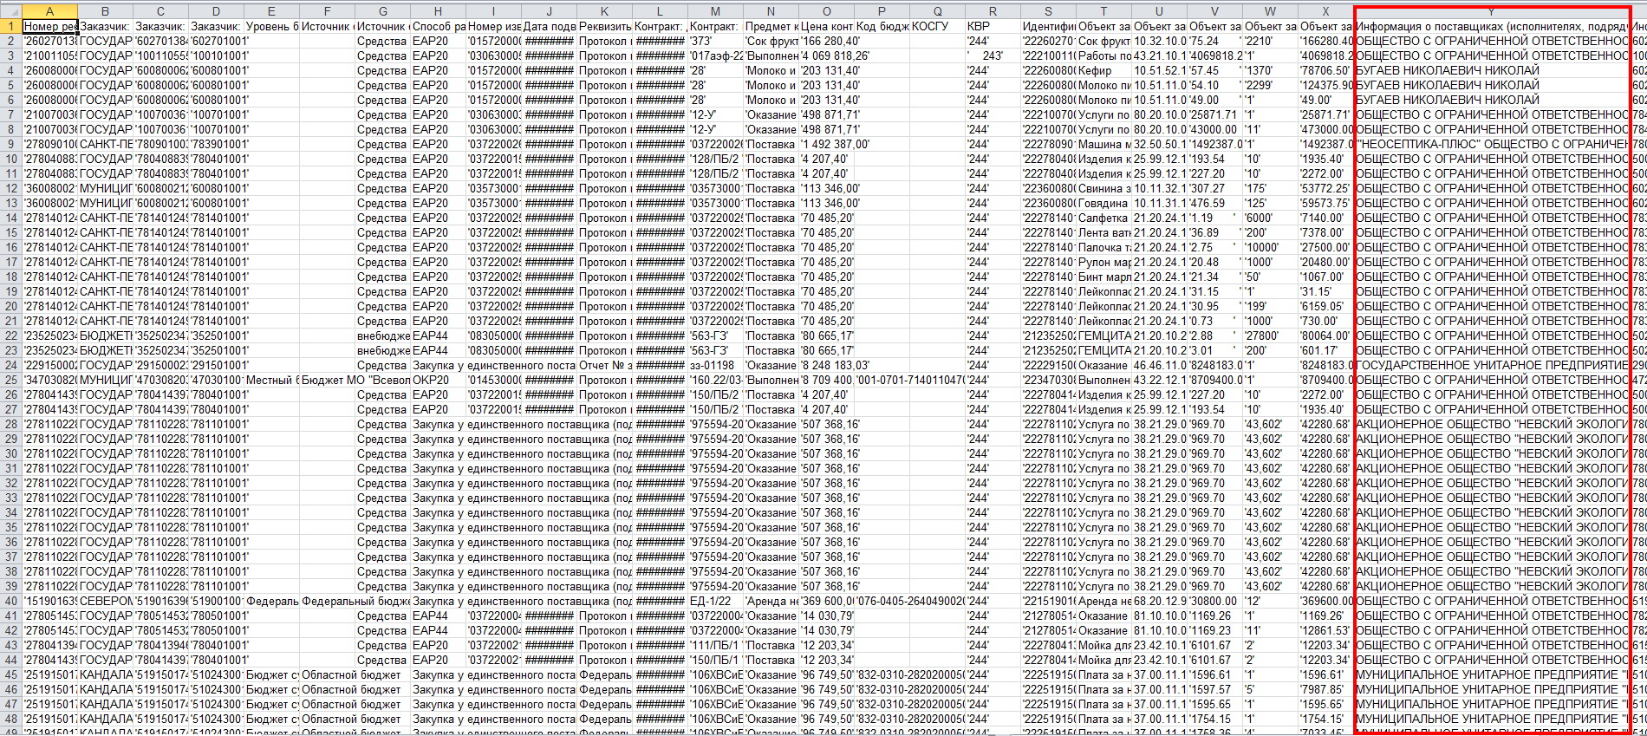Select the Отчет № cell in row 24
Screen dimensions: 1647x736
pyautogui.click(x=604, y=365)
